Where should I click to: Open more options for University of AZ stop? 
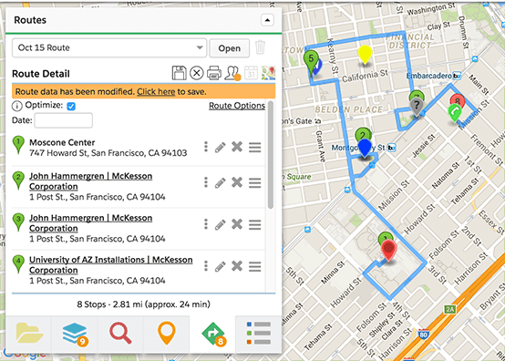(x=206, y=266)
